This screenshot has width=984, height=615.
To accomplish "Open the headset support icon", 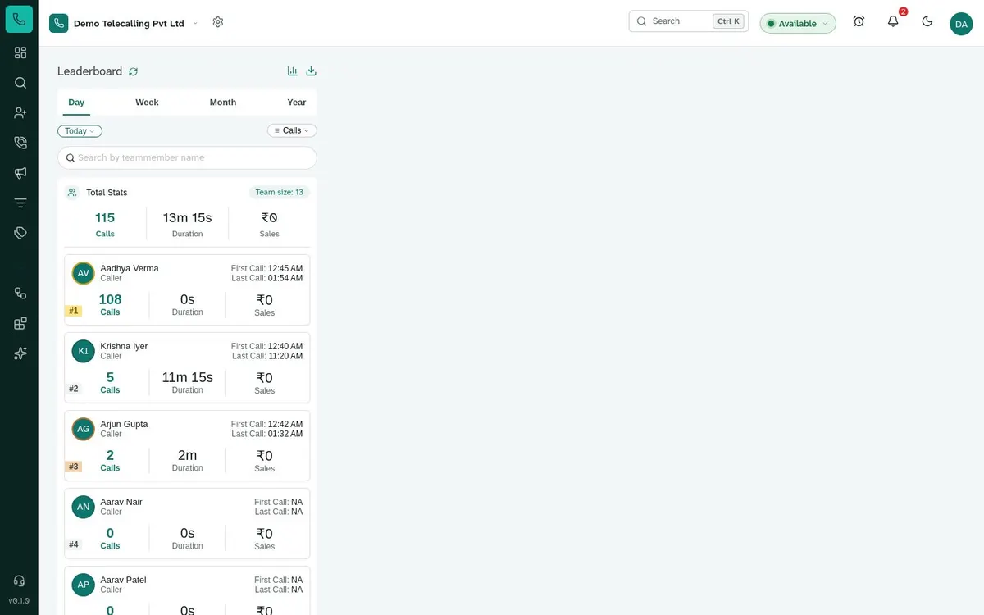I will pyautogui.click(x=19, y=581).
